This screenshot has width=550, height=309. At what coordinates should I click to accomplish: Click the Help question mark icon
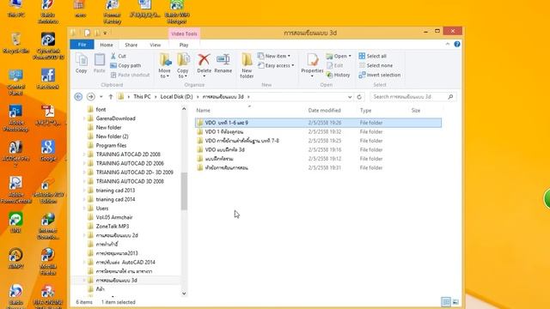[457, 44]
